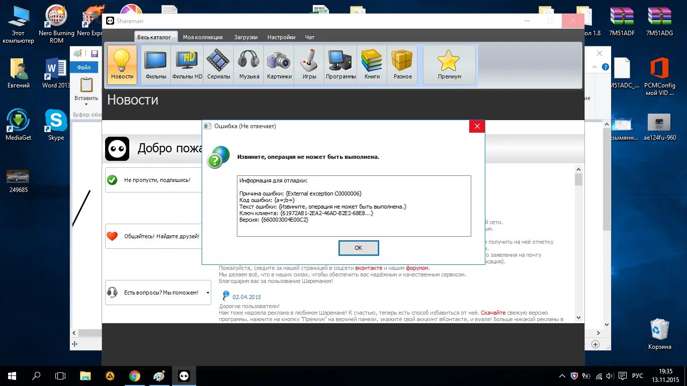687x386 pixels.
Task: Click the taskbar search magnifier
Action: pyautogui.click(x=36, y=376)
